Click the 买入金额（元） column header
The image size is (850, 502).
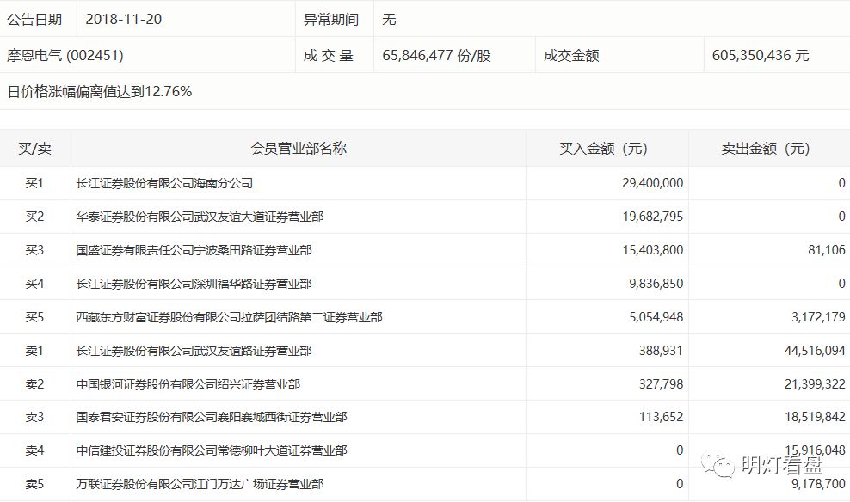click(603, 149)
